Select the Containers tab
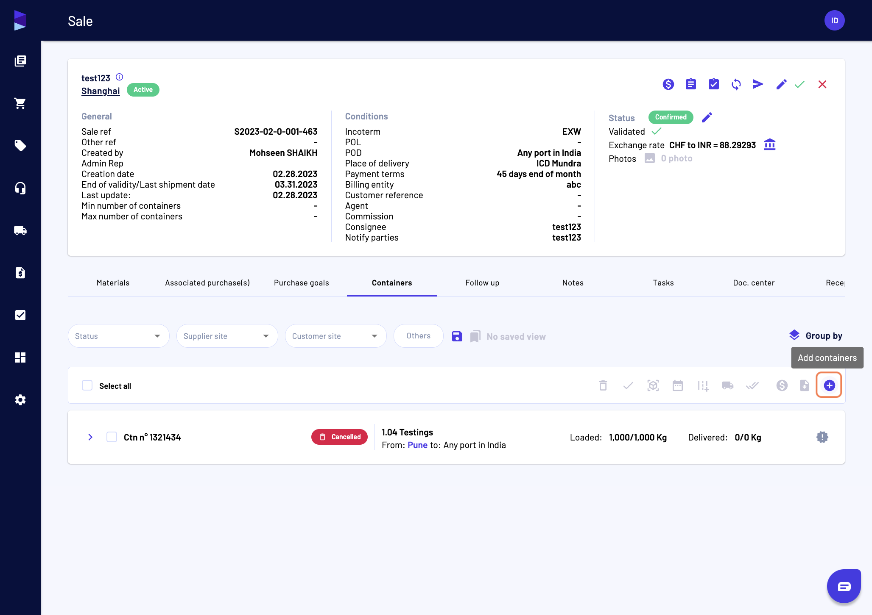 392,283
